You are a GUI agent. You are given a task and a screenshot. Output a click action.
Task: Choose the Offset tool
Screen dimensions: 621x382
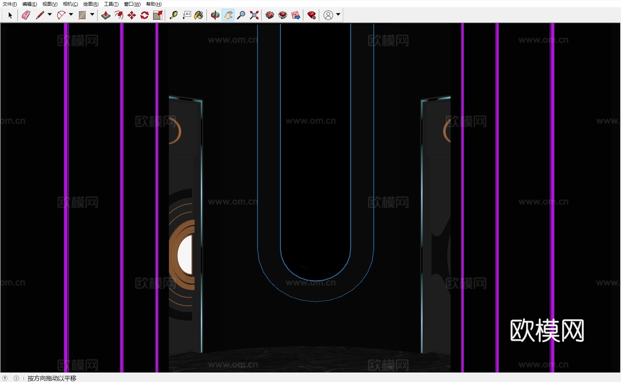[x=119, y=15]
